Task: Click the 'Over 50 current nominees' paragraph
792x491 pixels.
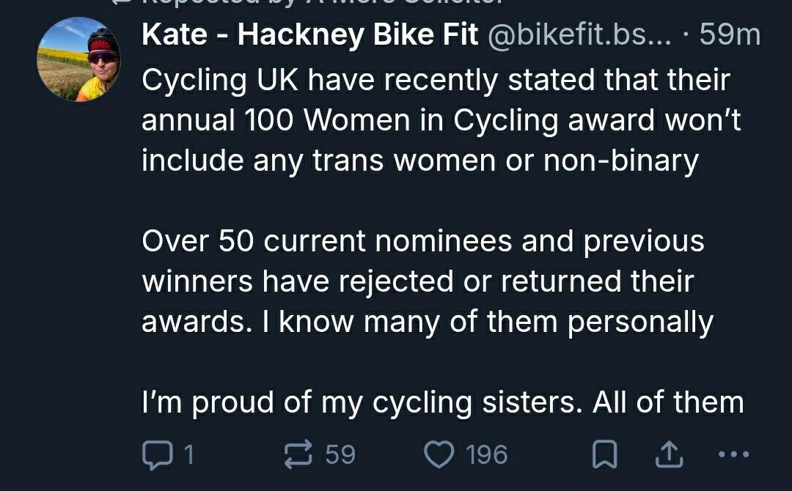Action: [x=422, y=242]
